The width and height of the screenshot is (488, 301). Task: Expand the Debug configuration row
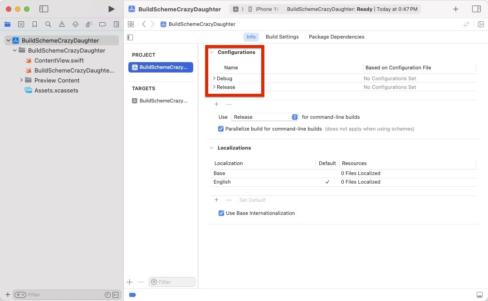pos(214,78)
